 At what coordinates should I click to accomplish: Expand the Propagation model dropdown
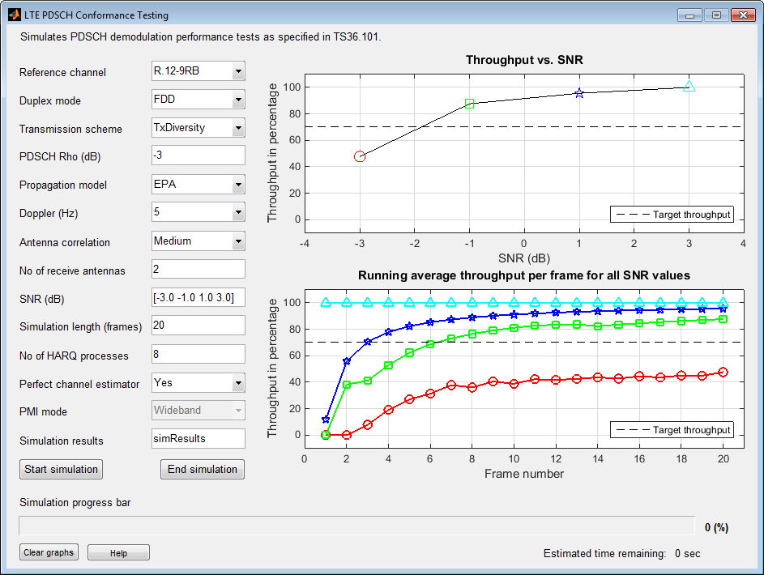pyautogui.click(x=198, y=185)
